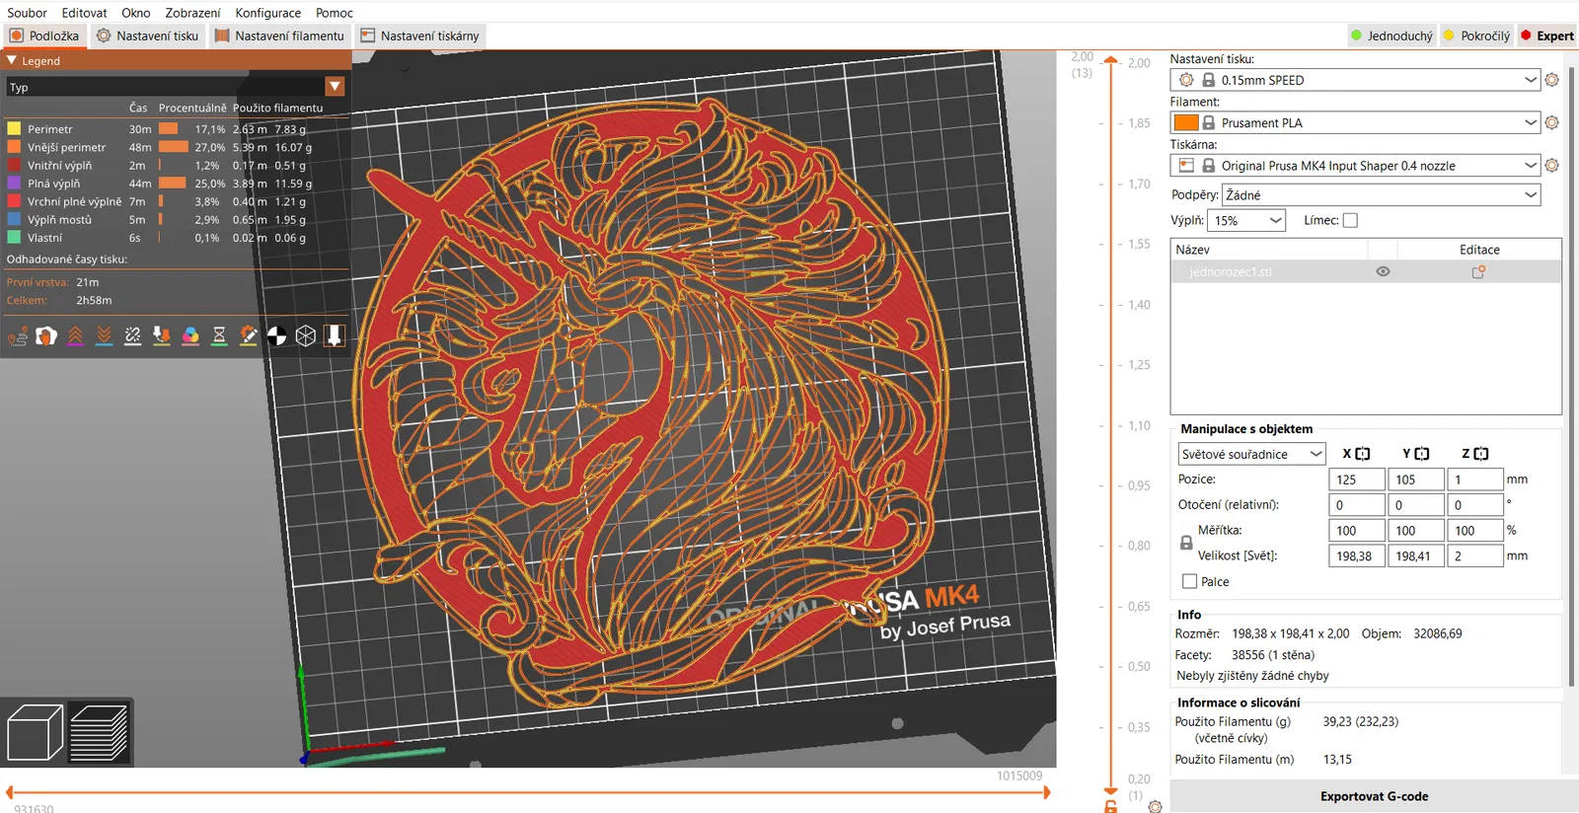The image size is (1579, 813).
Task: Open the Pomoc menu
Action: click(335, 13)
